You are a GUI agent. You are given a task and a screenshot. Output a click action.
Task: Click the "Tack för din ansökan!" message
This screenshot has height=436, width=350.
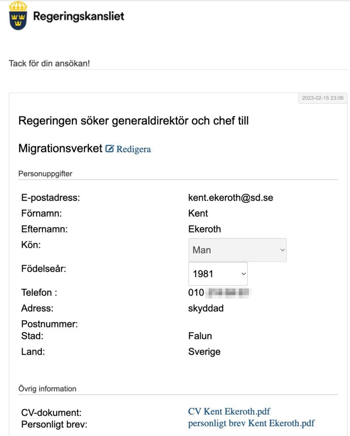[49, 63]
